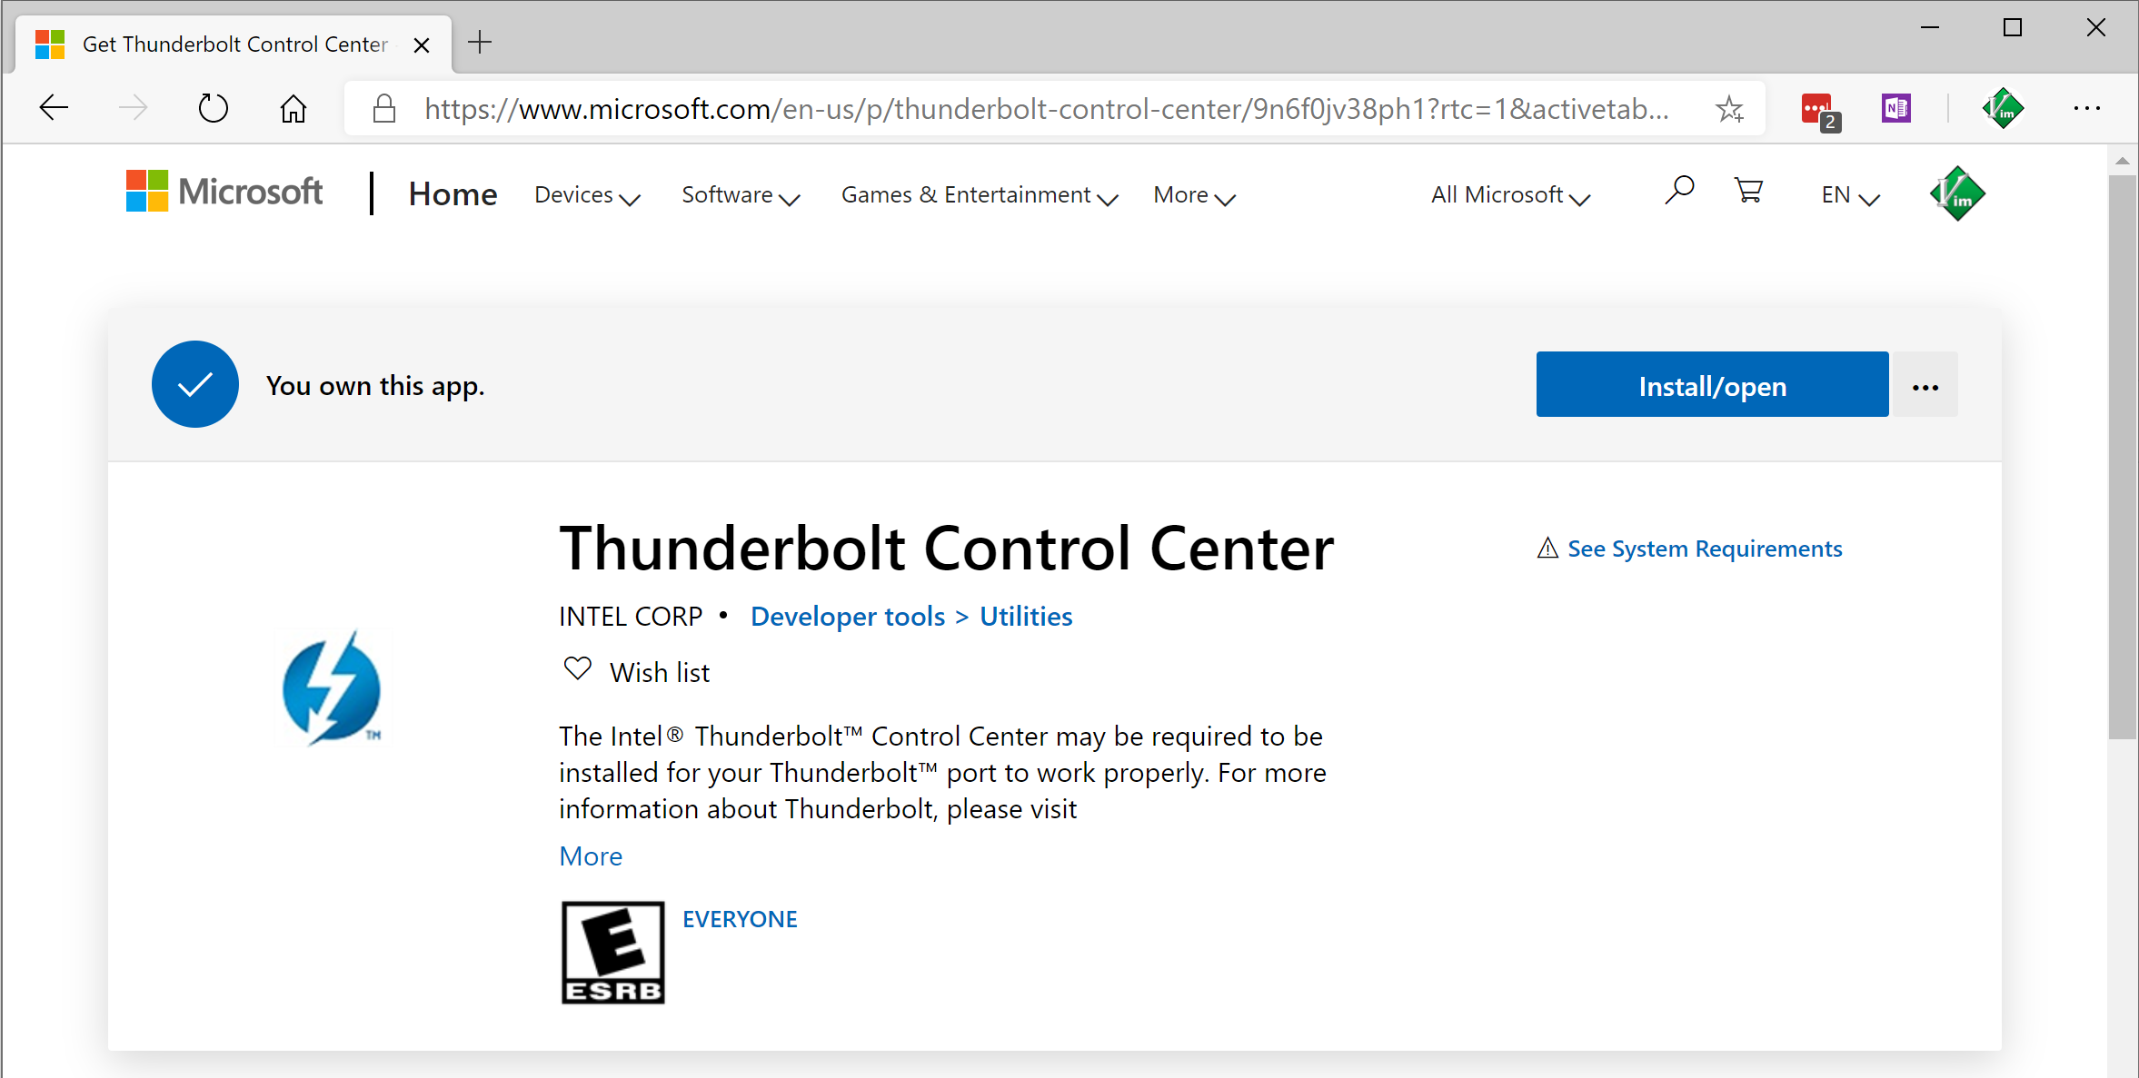Click the home icon in browser toolbar
2139x1078 pixels.
coord(290,110)
